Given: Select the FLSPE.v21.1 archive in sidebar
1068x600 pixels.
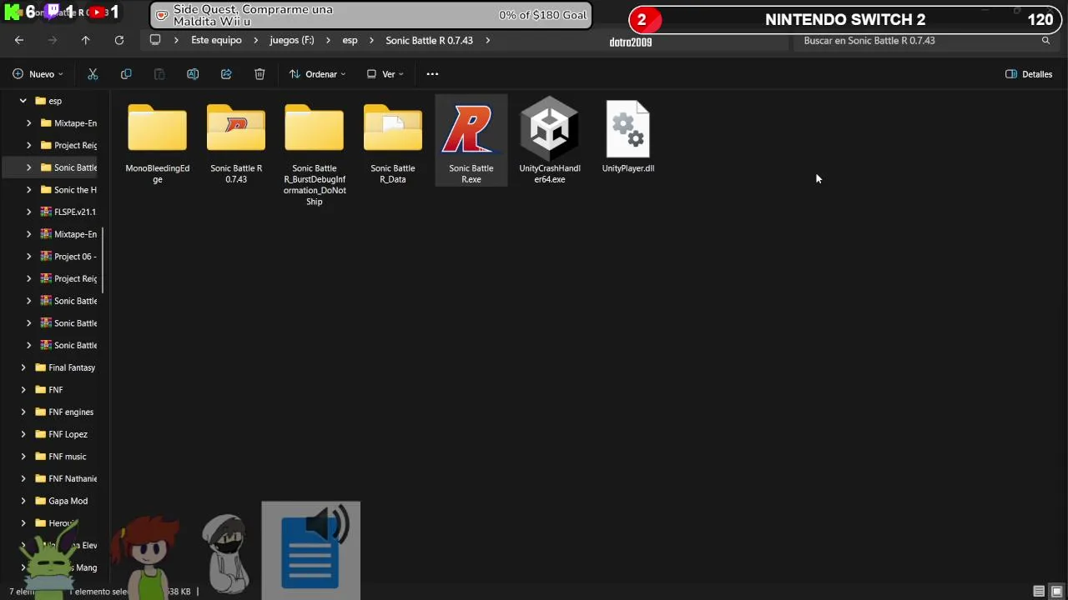Looking at the screenshot, I should point(68,212).
